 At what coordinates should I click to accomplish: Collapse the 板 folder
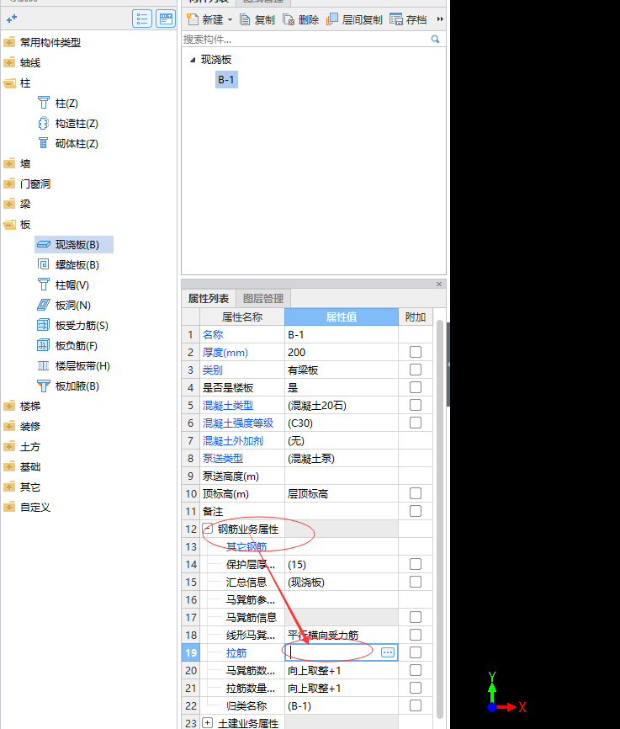pyautogui.click(x=9, y=225)
